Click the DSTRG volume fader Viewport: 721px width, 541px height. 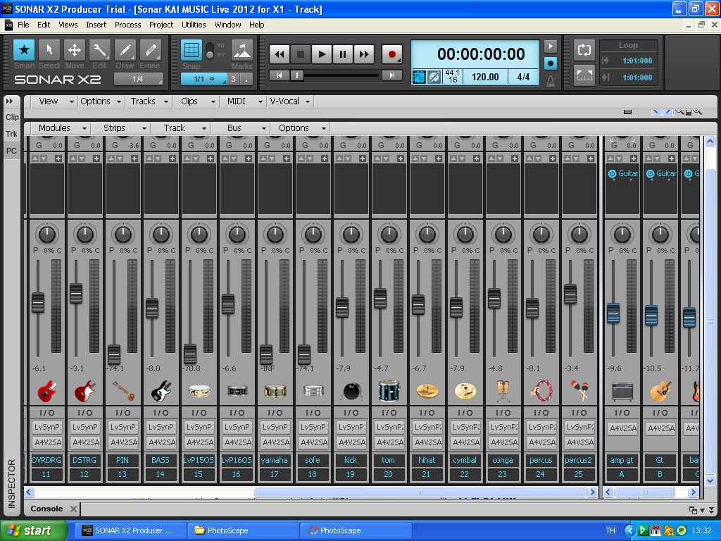point(76,294)
